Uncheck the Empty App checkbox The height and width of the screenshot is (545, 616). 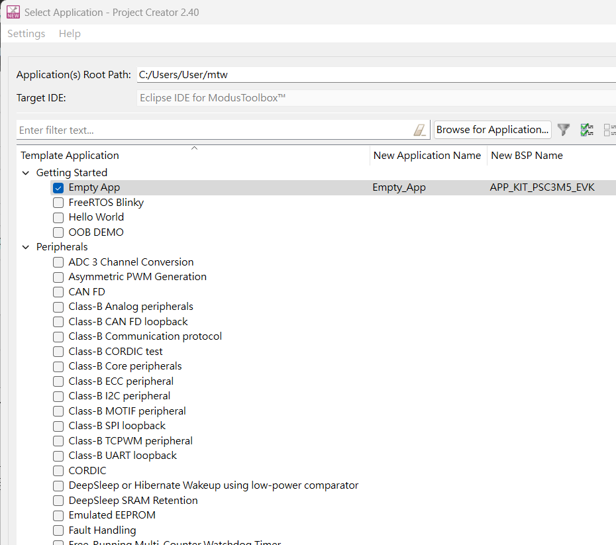(58, 188)
